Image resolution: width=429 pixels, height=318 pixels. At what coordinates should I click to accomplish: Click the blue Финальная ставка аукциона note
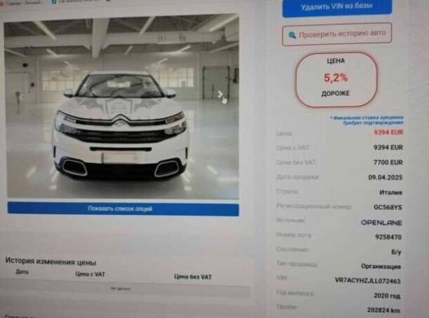367,120
